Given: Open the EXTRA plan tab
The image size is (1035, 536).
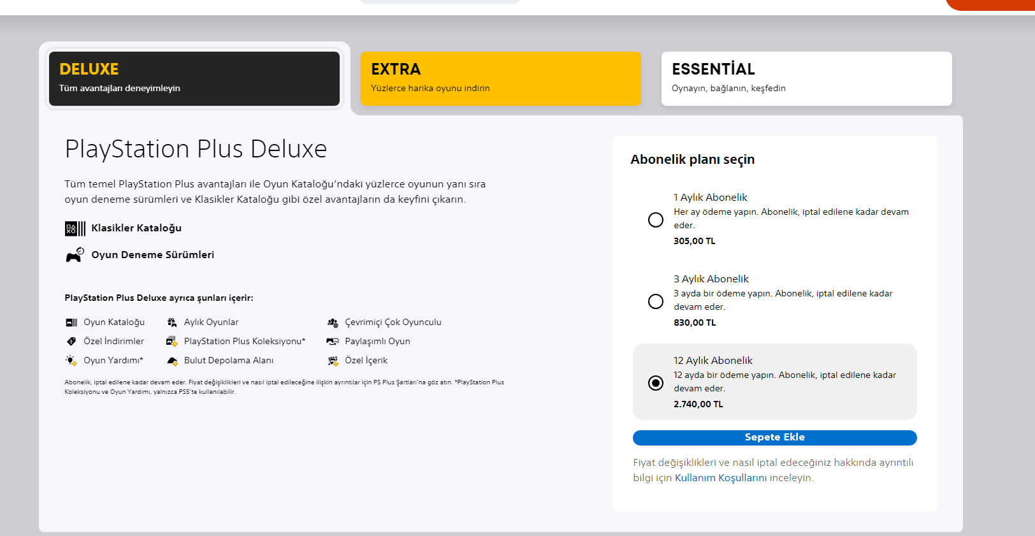Looking at the screenshot, I should coord(500,78).
